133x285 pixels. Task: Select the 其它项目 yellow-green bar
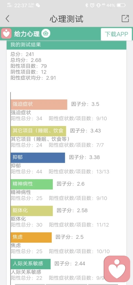tap(39, 131)
